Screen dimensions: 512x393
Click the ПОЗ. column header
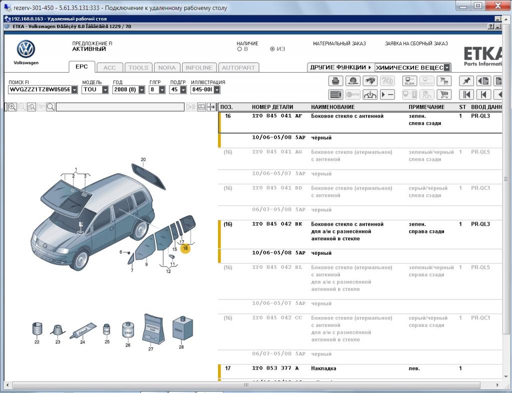click(226, 107)
